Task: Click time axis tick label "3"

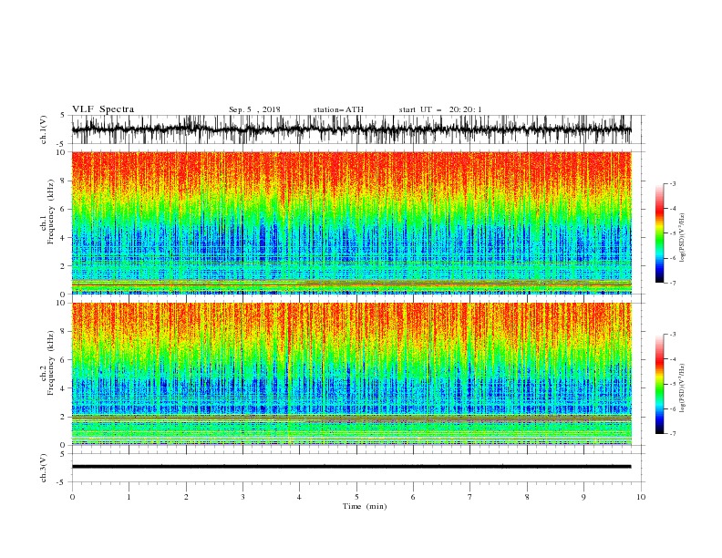Action: tap(242, 497)
